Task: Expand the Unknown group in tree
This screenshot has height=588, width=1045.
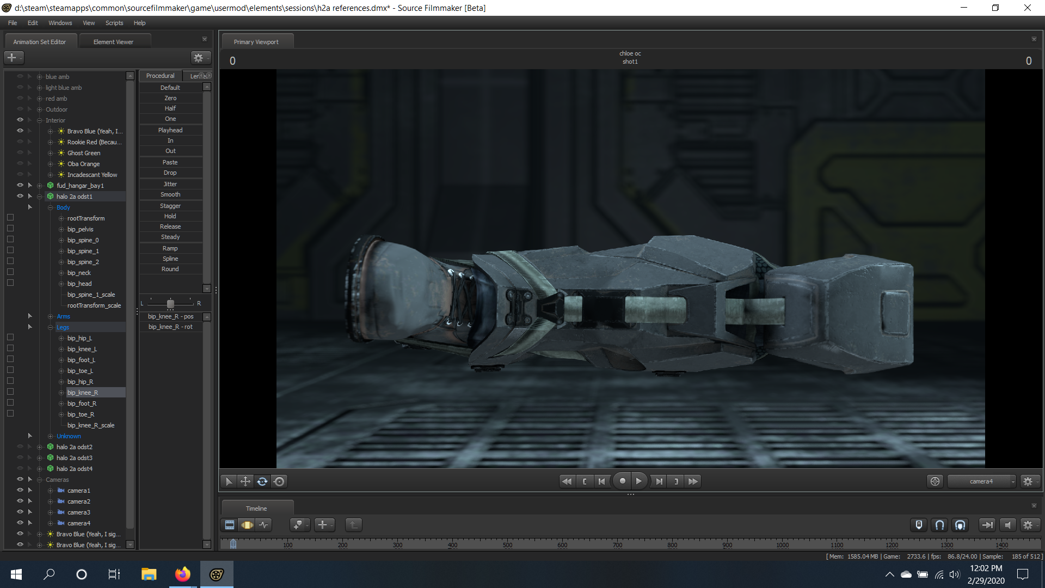Action: pyautogui.click(x=50, y=436)
